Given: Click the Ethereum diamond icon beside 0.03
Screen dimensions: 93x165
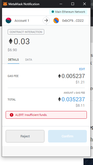Looking at the screenshot, I should 11,41.
